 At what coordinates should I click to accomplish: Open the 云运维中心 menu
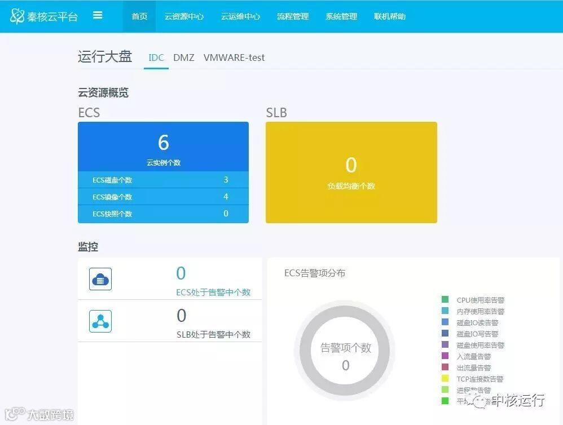pyautogui.click(x=240, y=16)
